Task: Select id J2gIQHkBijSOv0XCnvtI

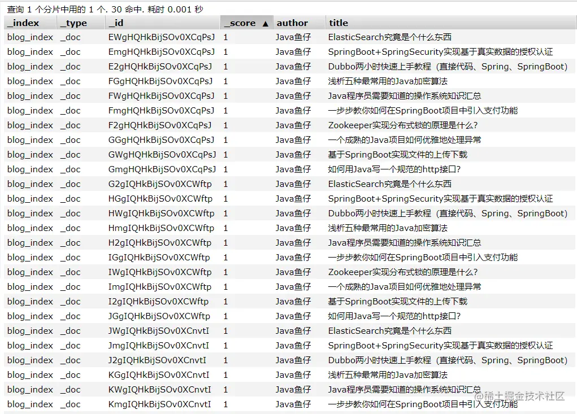Action: click(x=157, y=360)
